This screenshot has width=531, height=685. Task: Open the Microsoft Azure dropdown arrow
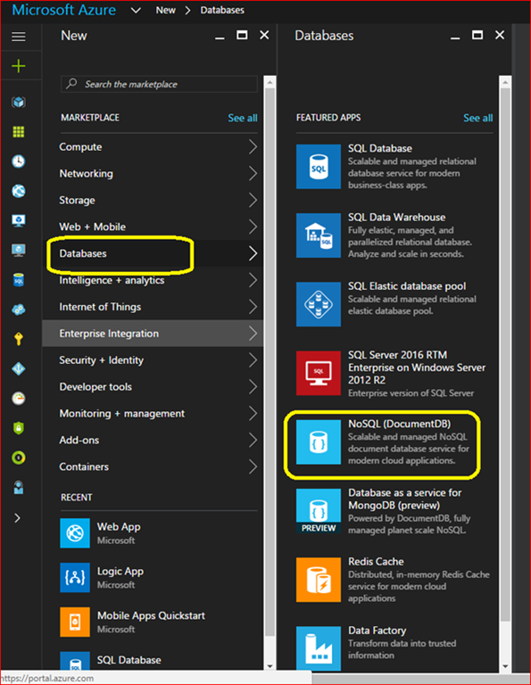[x=136, y=10]
